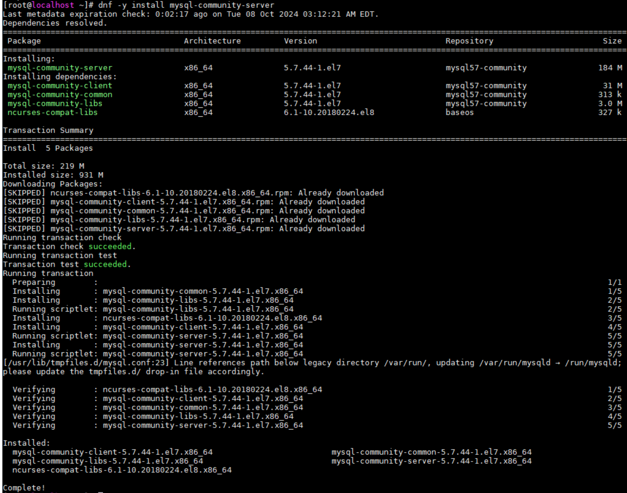Click the 'Install 5 Packages' line

pyautogui.click(x=48, y=148)
